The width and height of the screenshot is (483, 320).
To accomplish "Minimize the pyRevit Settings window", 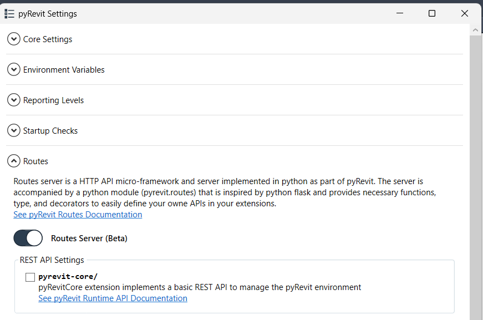I will pos(400,13).
